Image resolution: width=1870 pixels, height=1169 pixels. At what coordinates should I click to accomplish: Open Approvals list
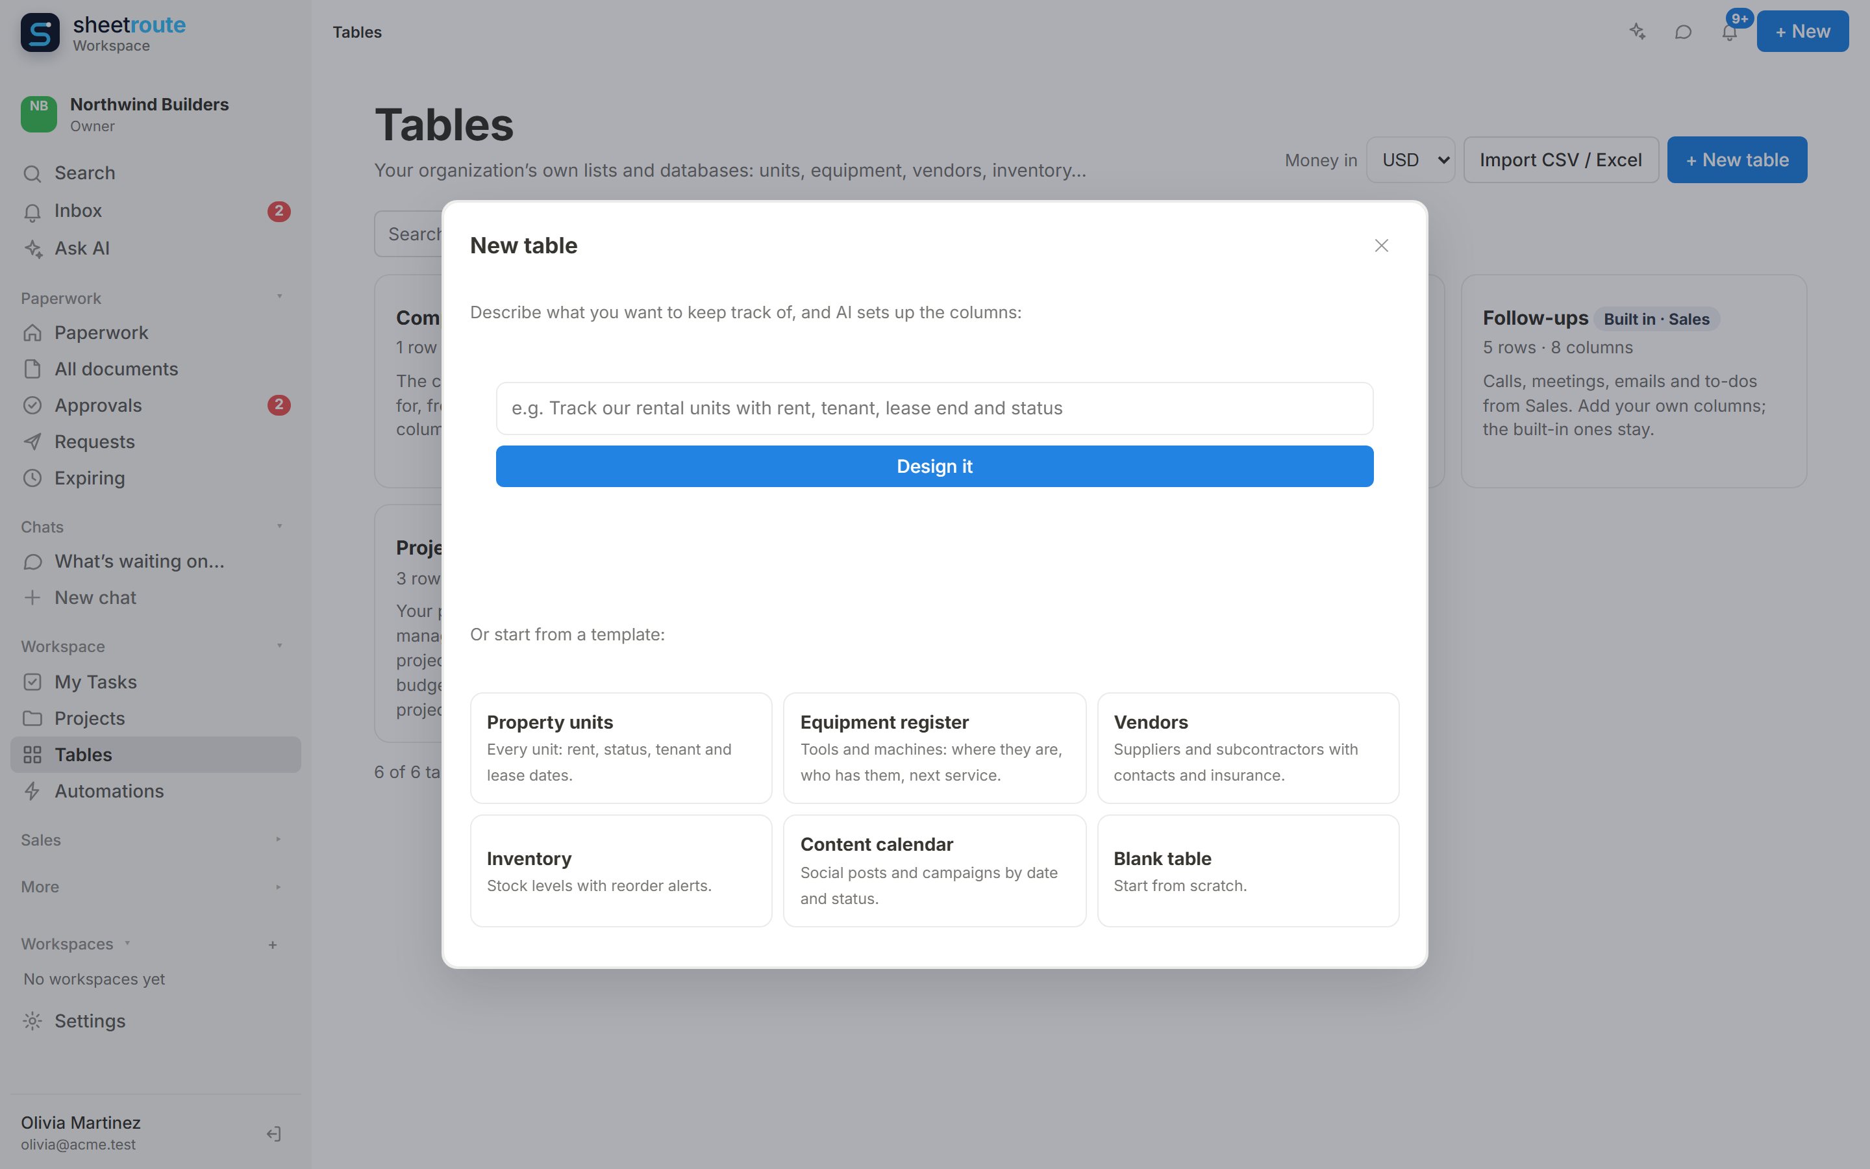155,405
